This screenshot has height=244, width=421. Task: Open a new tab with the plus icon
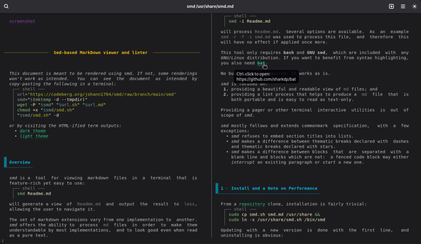click(391, 7)
